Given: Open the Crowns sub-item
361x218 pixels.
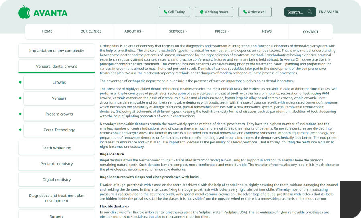Looking at the screenshot, I should [59, 82].
